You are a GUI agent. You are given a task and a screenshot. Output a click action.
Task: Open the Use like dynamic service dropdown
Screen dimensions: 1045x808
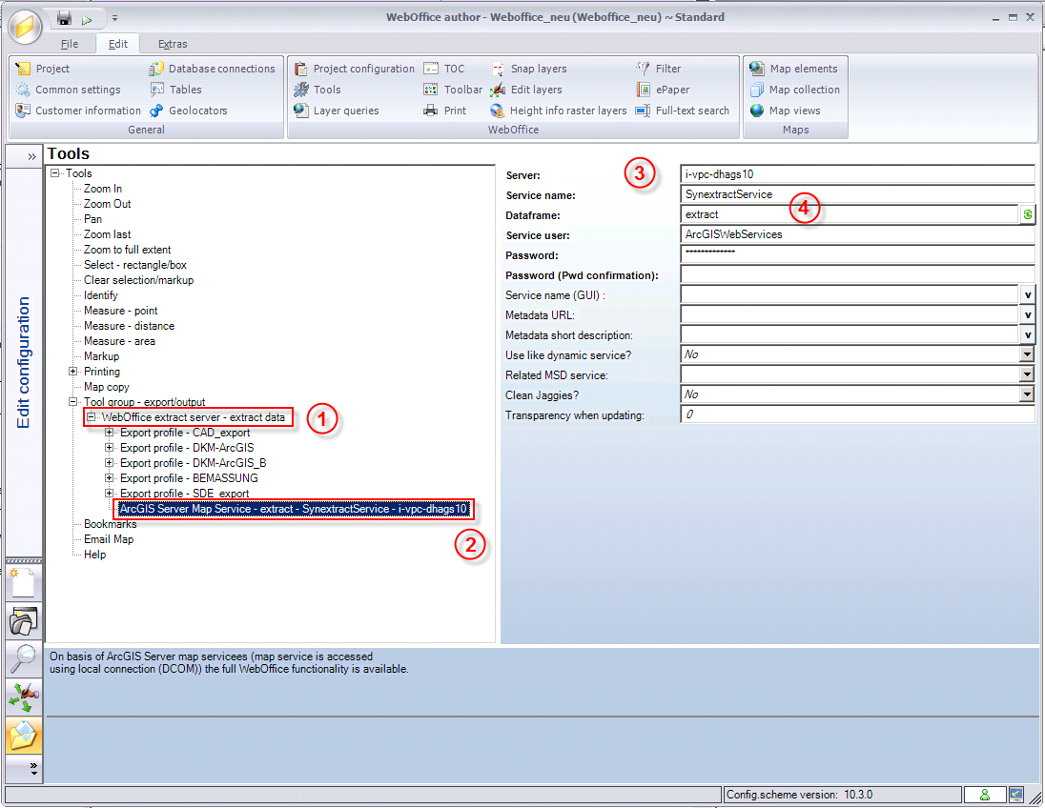pyautogui.click(x=1027, y=354)
